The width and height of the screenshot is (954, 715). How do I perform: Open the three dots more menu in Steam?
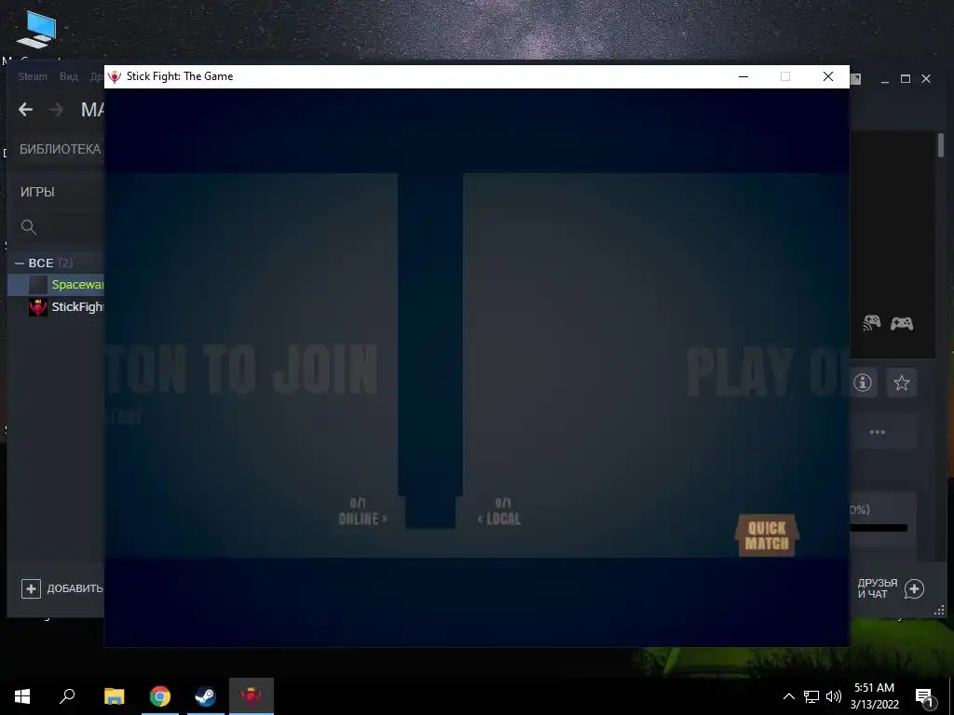[878, 432]
